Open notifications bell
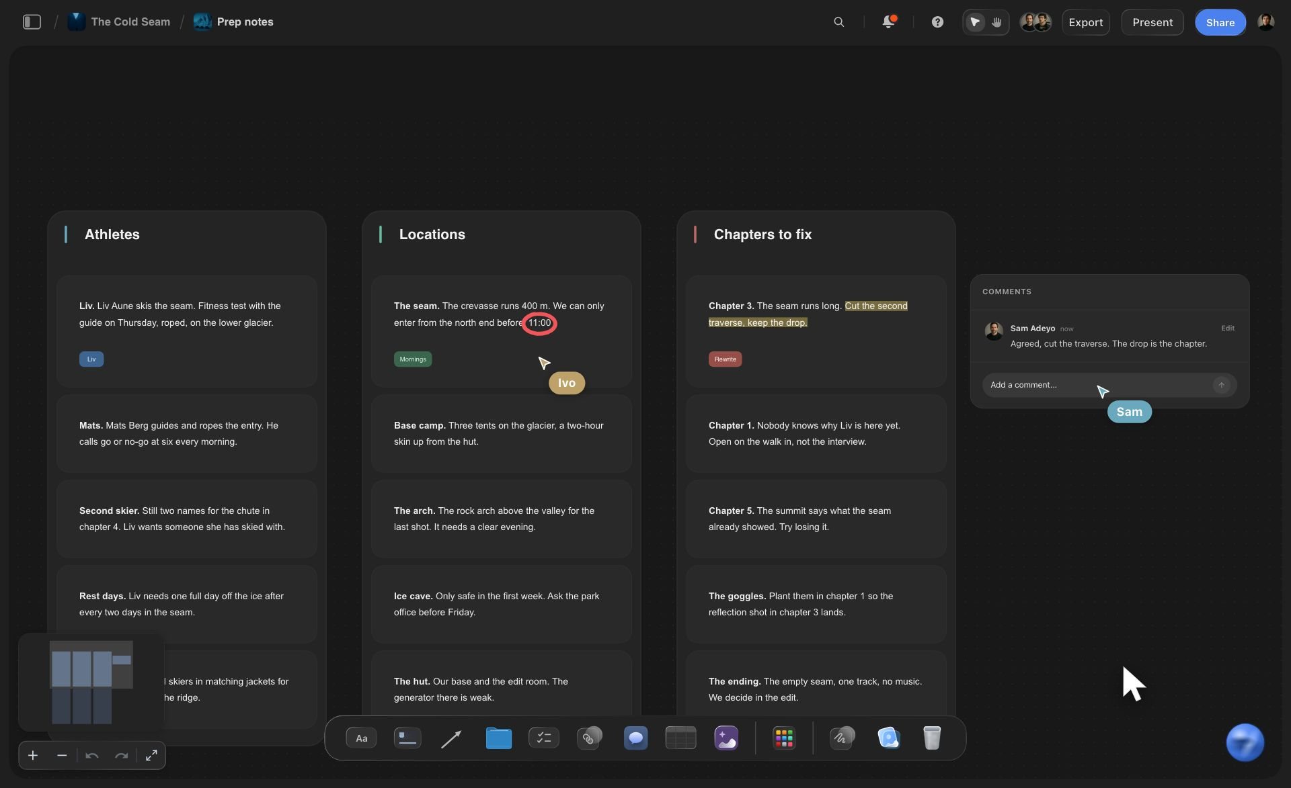 [x=888, y=22]
